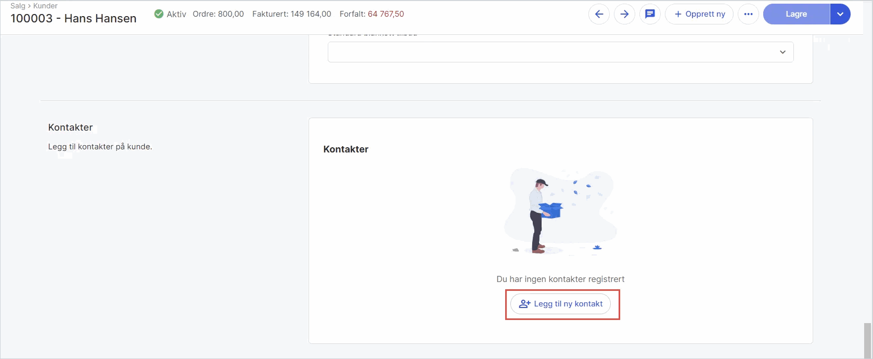The image size is (873, 359).
Task: Click the Ordre: 800,00 text
Action: point(218,14)
